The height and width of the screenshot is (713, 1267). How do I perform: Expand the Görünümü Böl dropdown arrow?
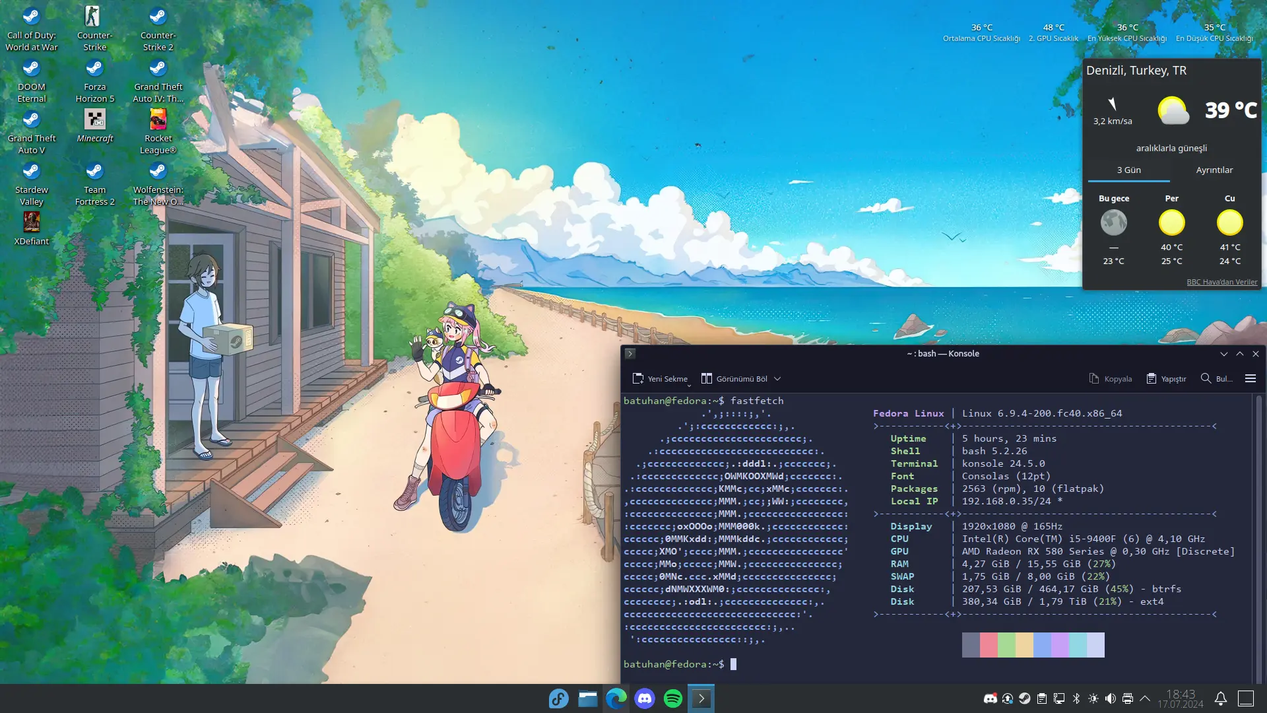pos(777,379)
